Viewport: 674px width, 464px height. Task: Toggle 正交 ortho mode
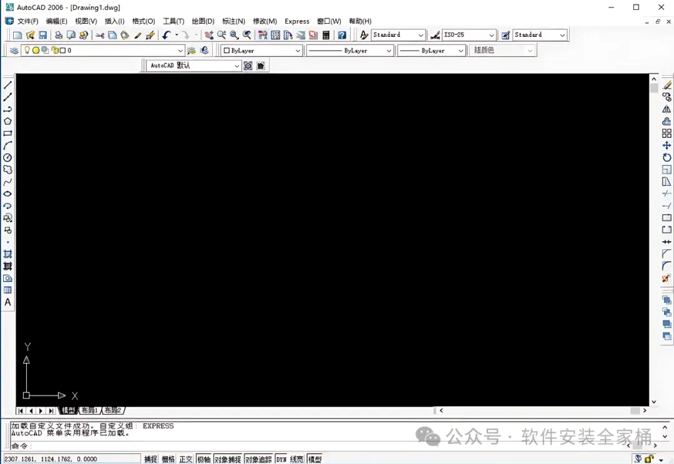[x=186, y=459]
